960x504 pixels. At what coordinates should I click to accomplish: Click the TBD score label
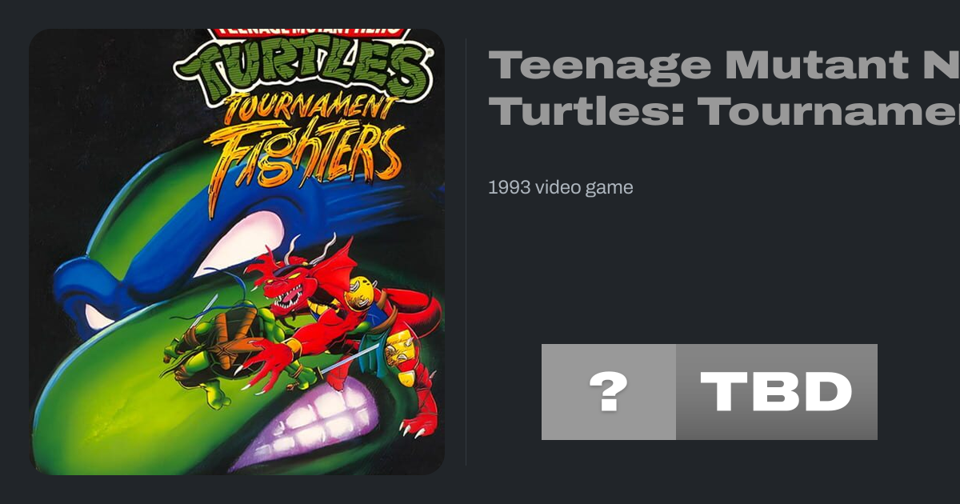pyautogui.click(x=776, y=392)
